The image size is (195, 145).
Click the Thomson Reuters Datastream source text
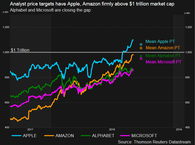tap(154, 142)
